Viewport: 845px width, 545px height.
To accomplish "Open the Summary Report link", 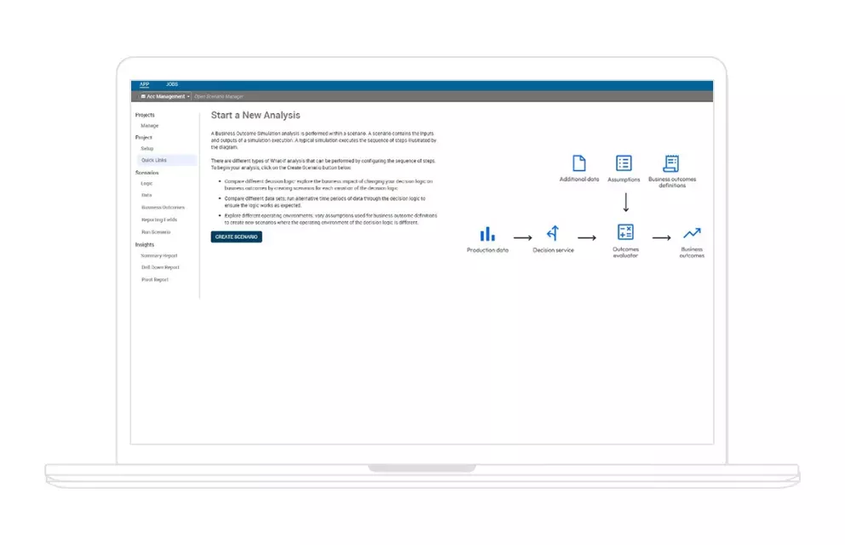I will tap(160, 255).
